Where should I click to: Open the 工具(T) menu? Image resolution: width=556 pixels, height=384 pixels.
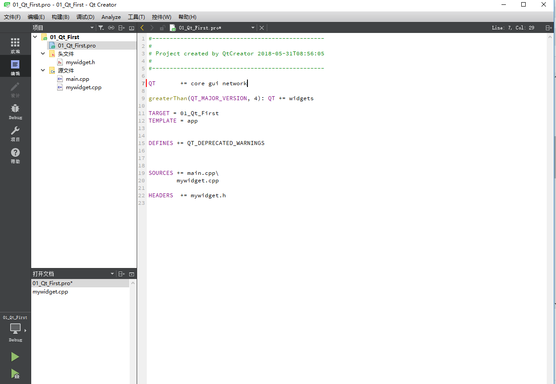point(136,17)
